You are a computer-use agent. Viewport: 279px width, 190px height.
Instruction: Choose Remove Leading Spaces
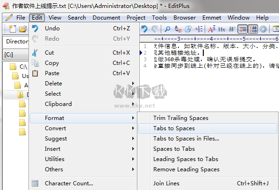pyautogui.click(x=207, y=169)
